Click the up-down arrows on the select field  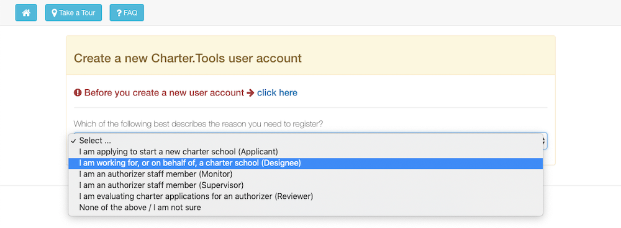coord(545,141)
